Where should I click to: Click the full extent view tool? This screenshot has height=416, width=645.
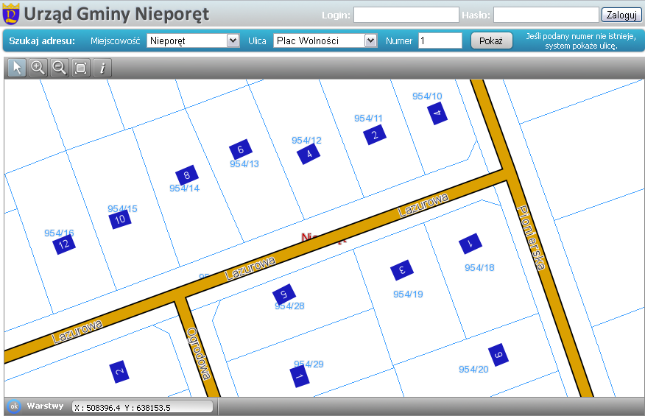pos(81,68)
